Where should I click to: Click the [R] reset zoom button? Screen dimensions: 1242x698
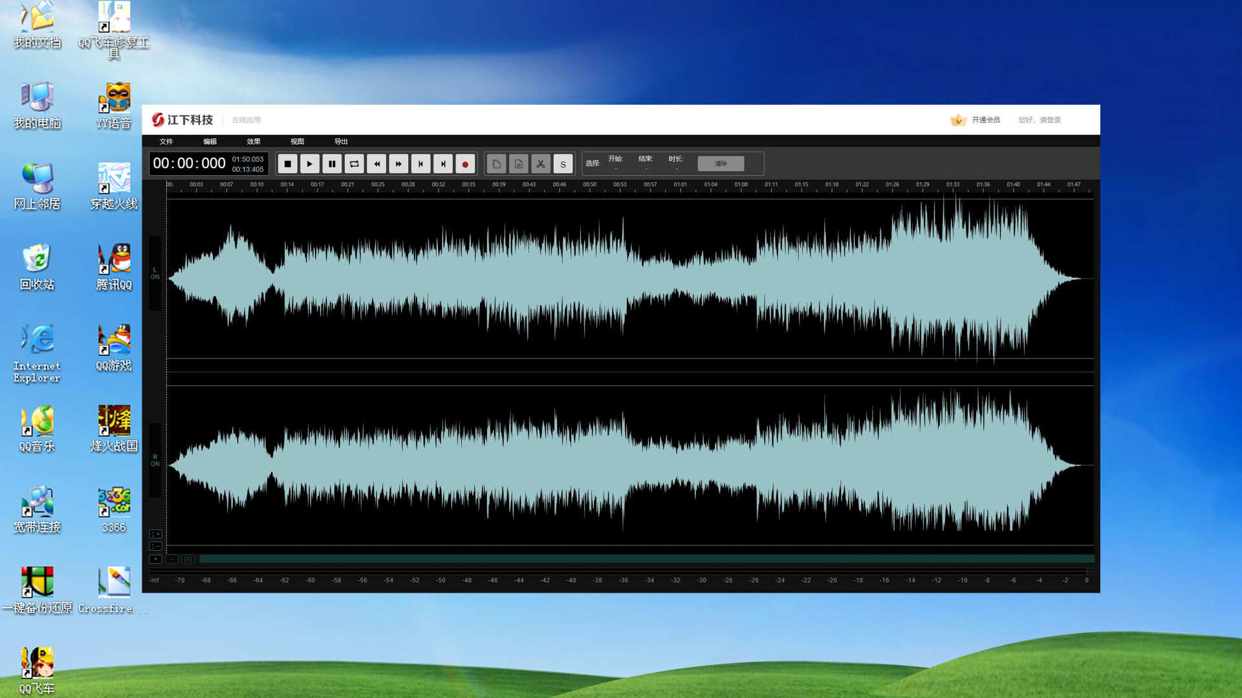pos(188,559)
